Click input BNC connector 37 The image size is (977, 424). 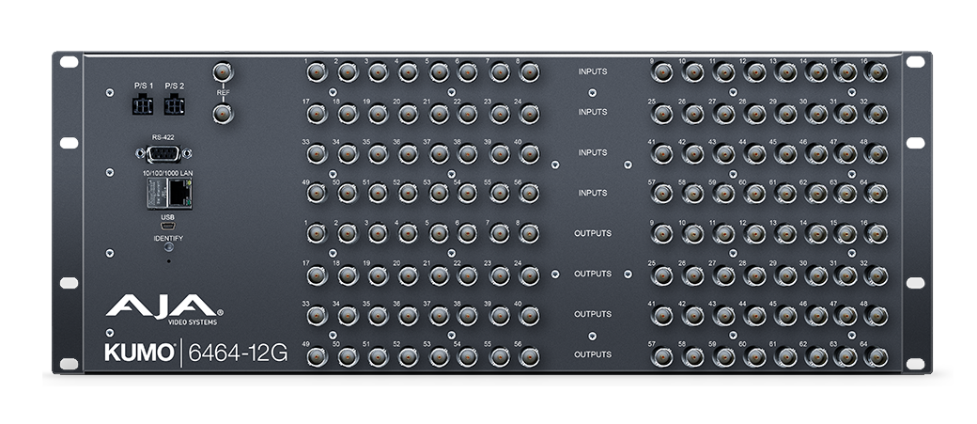[439, 153]
